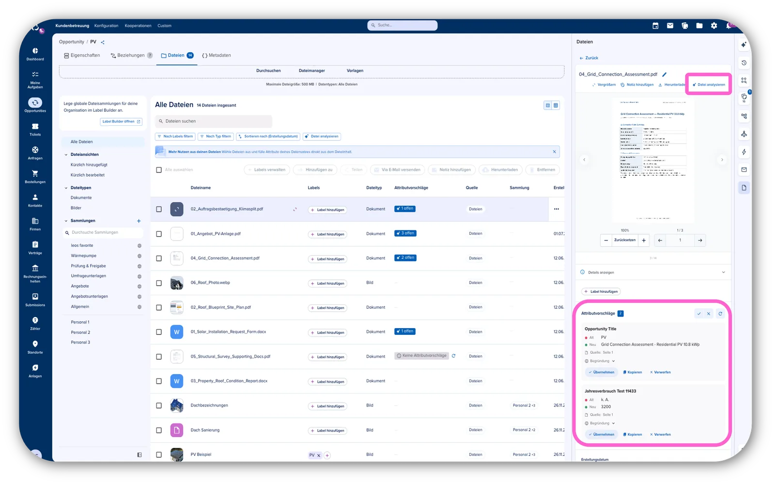
Task: Add a new Sammlung with the plus icon
Action: click(x=139, y=221)
